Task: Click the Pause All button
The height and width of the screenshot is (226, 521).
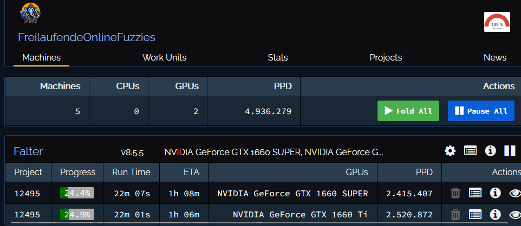Action: (x=481, y=111)
